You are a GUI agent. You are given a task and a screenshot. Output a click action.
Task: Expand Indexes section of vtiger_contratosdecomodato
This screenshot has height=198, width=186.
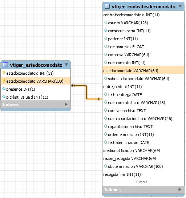[180, 189]
